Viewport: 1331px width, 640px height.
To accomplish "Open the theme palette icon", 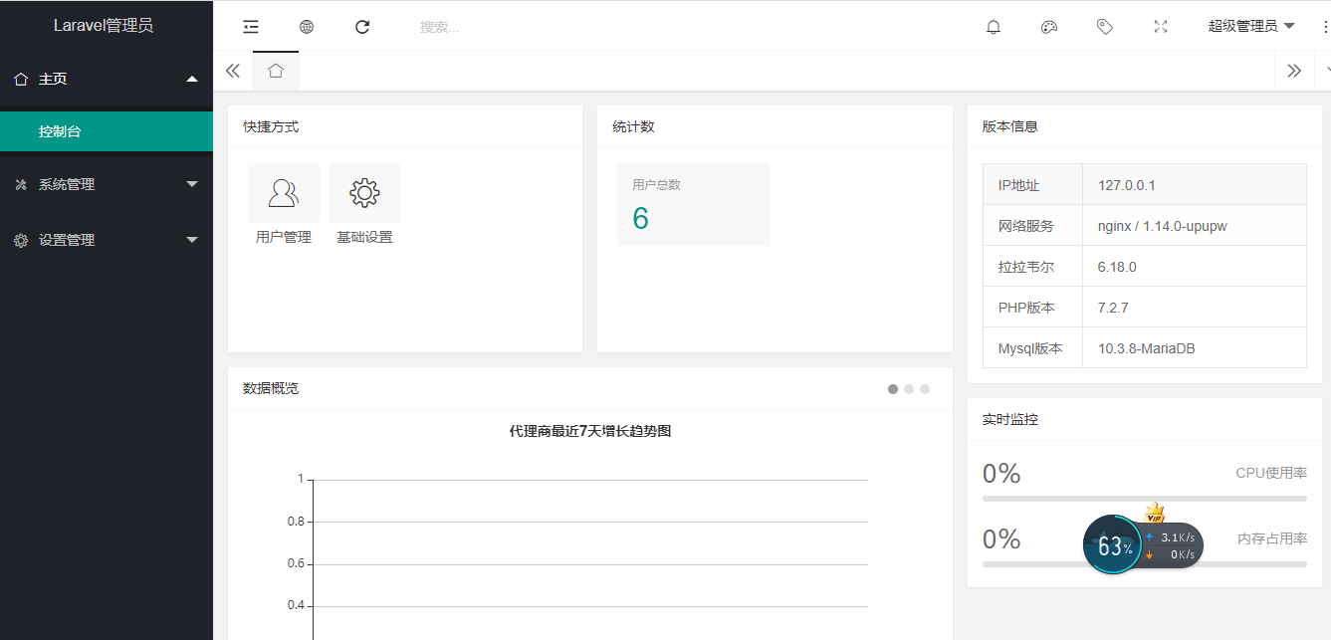I will [1048, 27].
